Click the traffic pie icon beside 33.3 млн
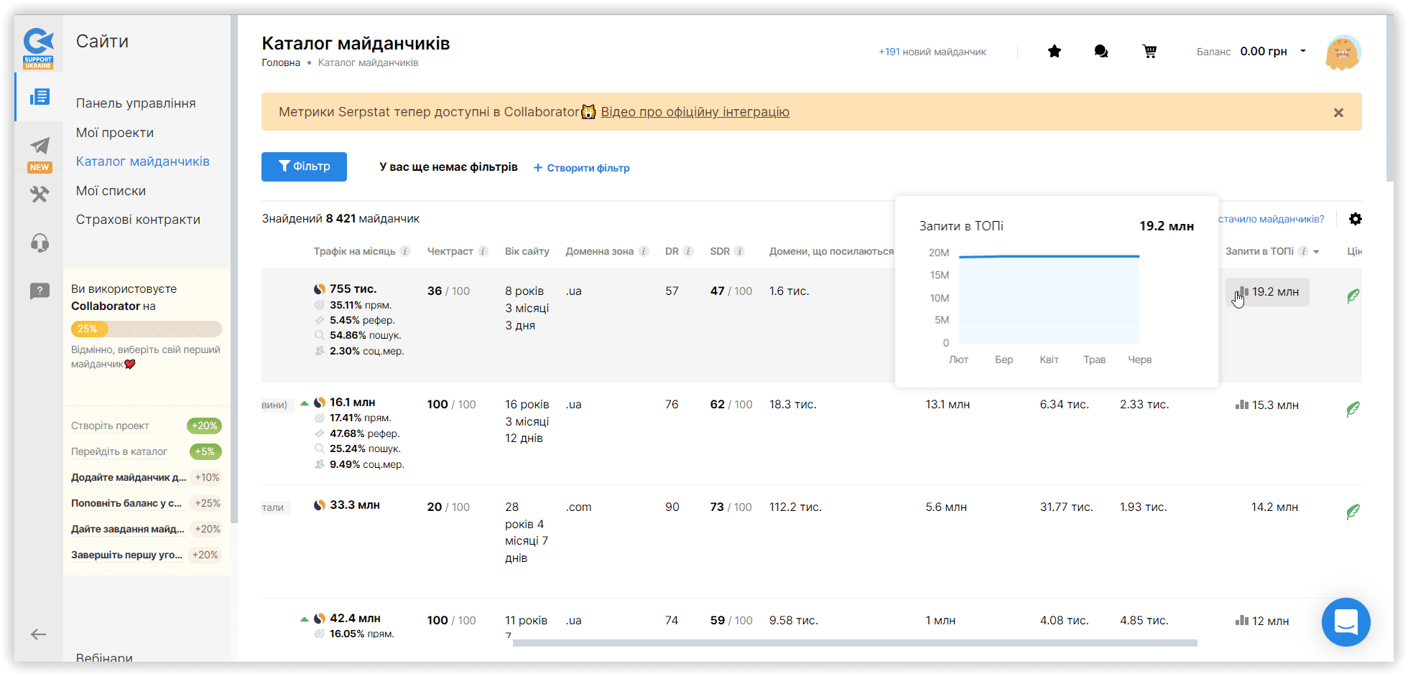The image size is (1408, 676). [x=320, y=505]
